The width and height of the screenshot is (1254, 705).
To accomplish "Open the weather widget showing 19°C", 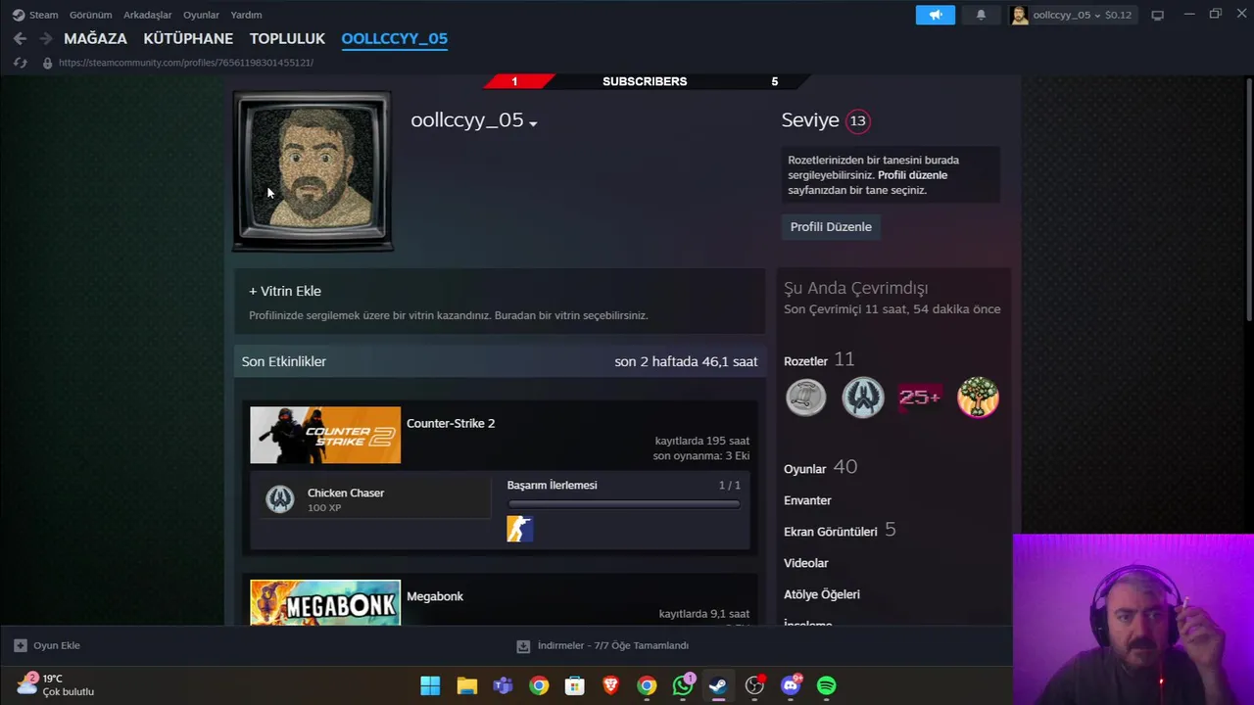I will click(56, 684).
